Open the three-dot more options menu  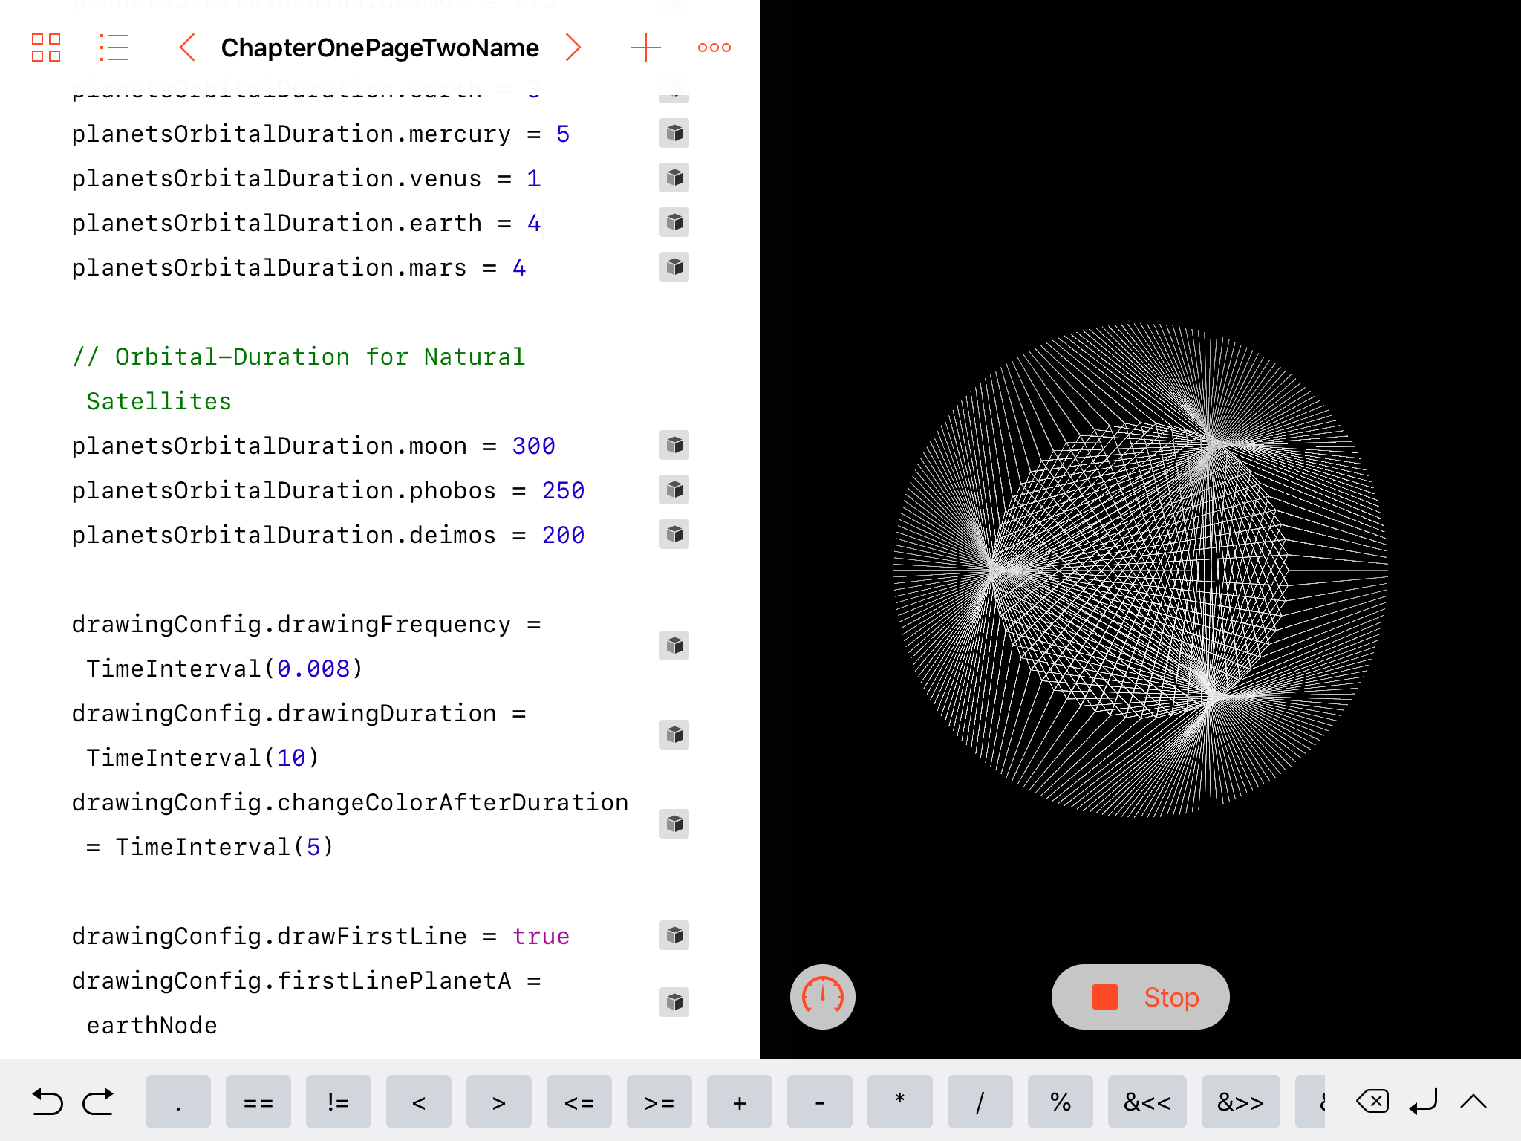(714, 48)
